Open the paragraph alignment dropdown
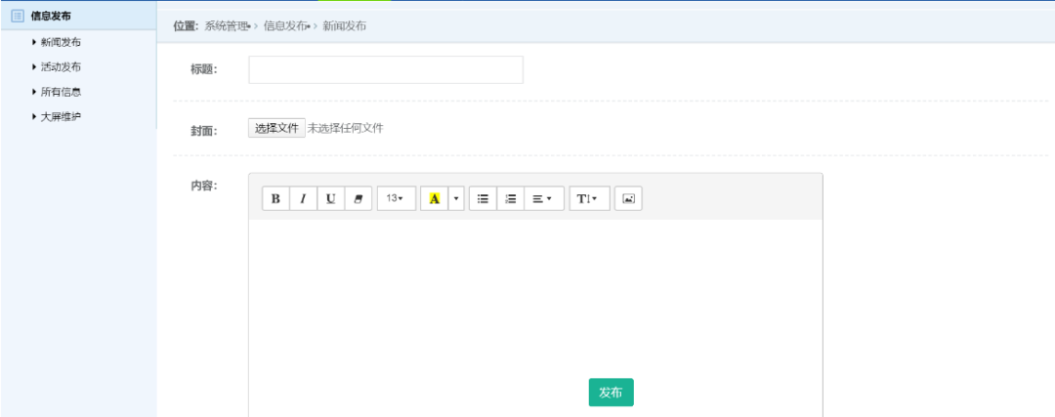 point(544,199)
